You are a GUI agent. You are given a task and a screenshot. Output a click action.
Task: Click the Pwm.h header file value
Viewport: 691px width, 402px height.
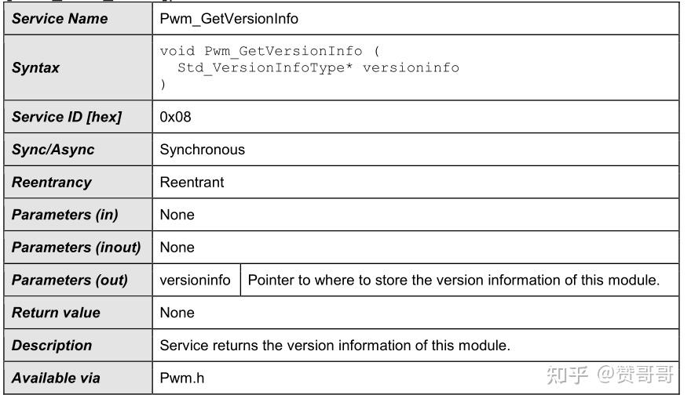coord(182,378)
